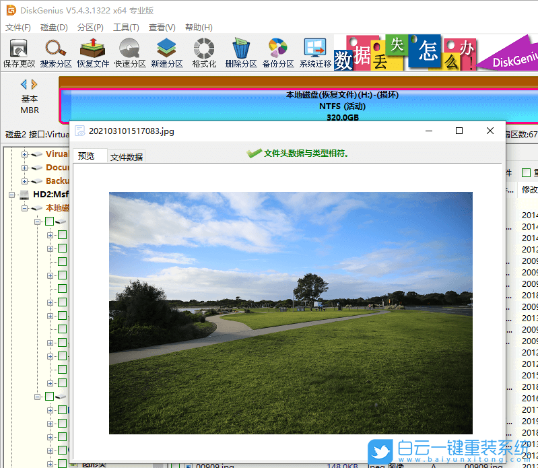Click the 保存更改 (Save Changes) toolbar icon

click(x=19, y=53)
